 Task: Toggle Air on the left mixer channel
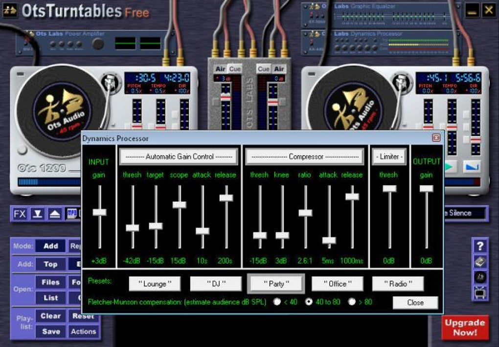(x=220, y=69)
